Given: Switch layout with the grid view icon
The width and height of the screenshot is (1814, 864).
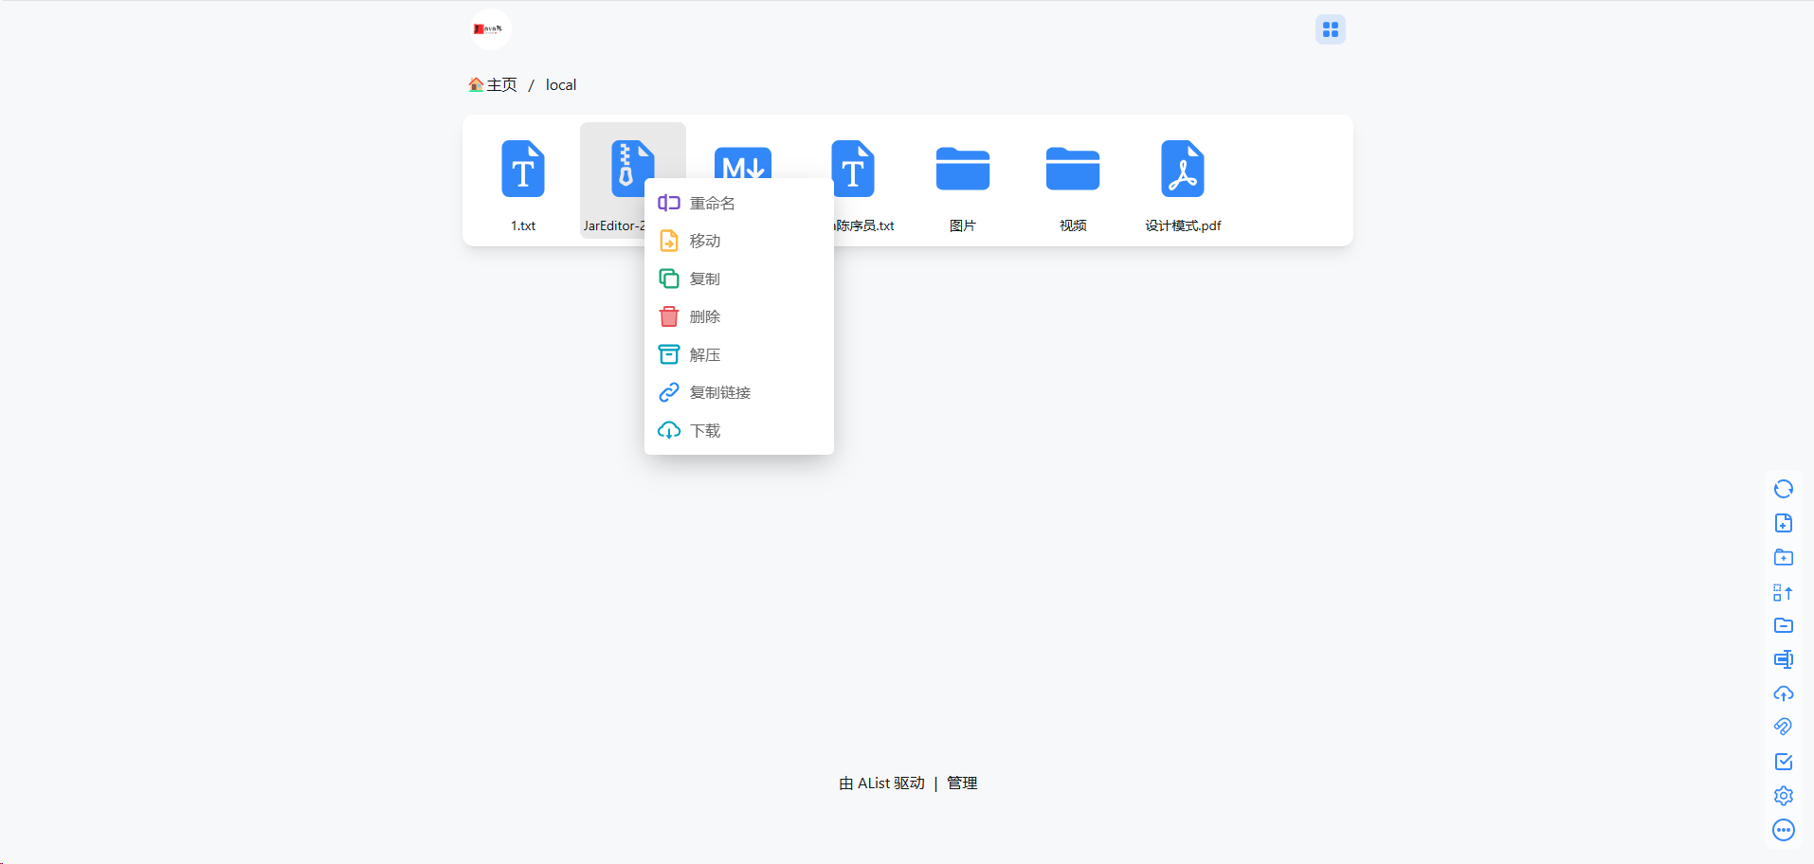Looking at the screenshot, I should tap(1330, 29).
